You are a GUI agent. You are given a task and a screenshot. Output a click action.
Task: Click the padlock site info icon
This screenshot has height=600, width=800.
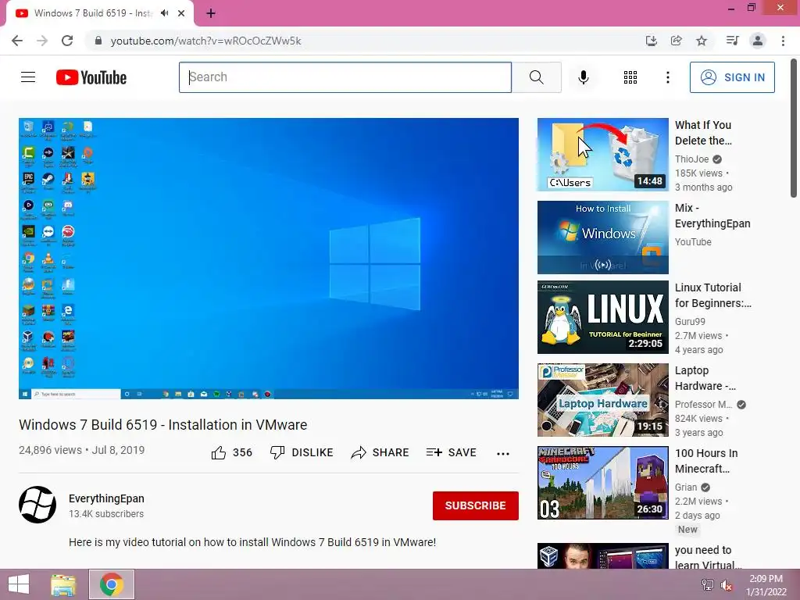(98, 41)
